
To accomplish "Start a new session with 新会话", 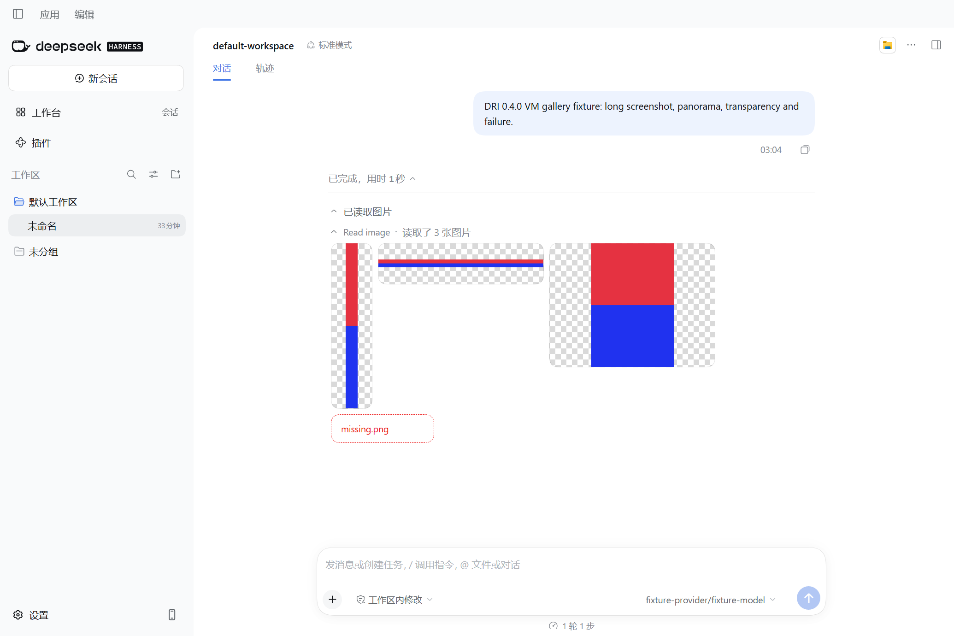I will pyautogui.click(x=96, y=78).
